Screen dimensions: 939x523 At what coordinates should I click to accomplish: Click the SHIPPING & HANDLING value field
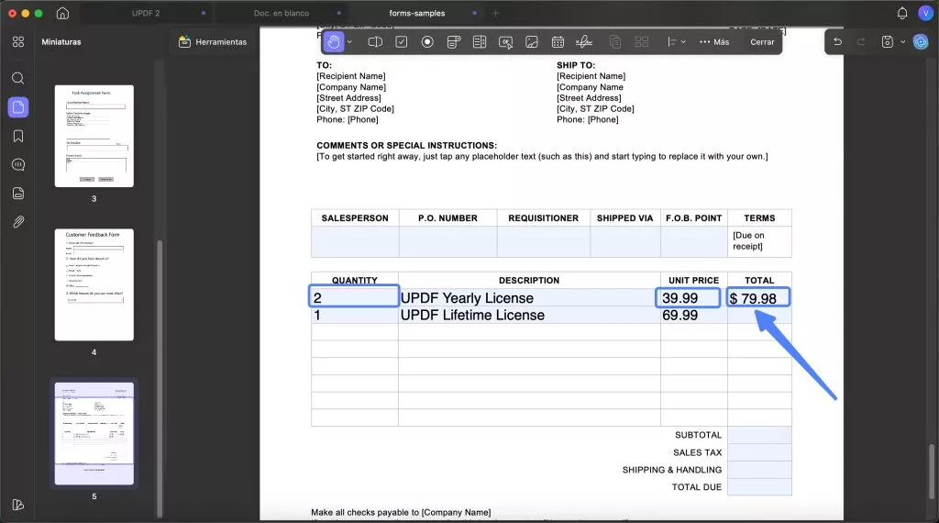(x=759, y=470)
